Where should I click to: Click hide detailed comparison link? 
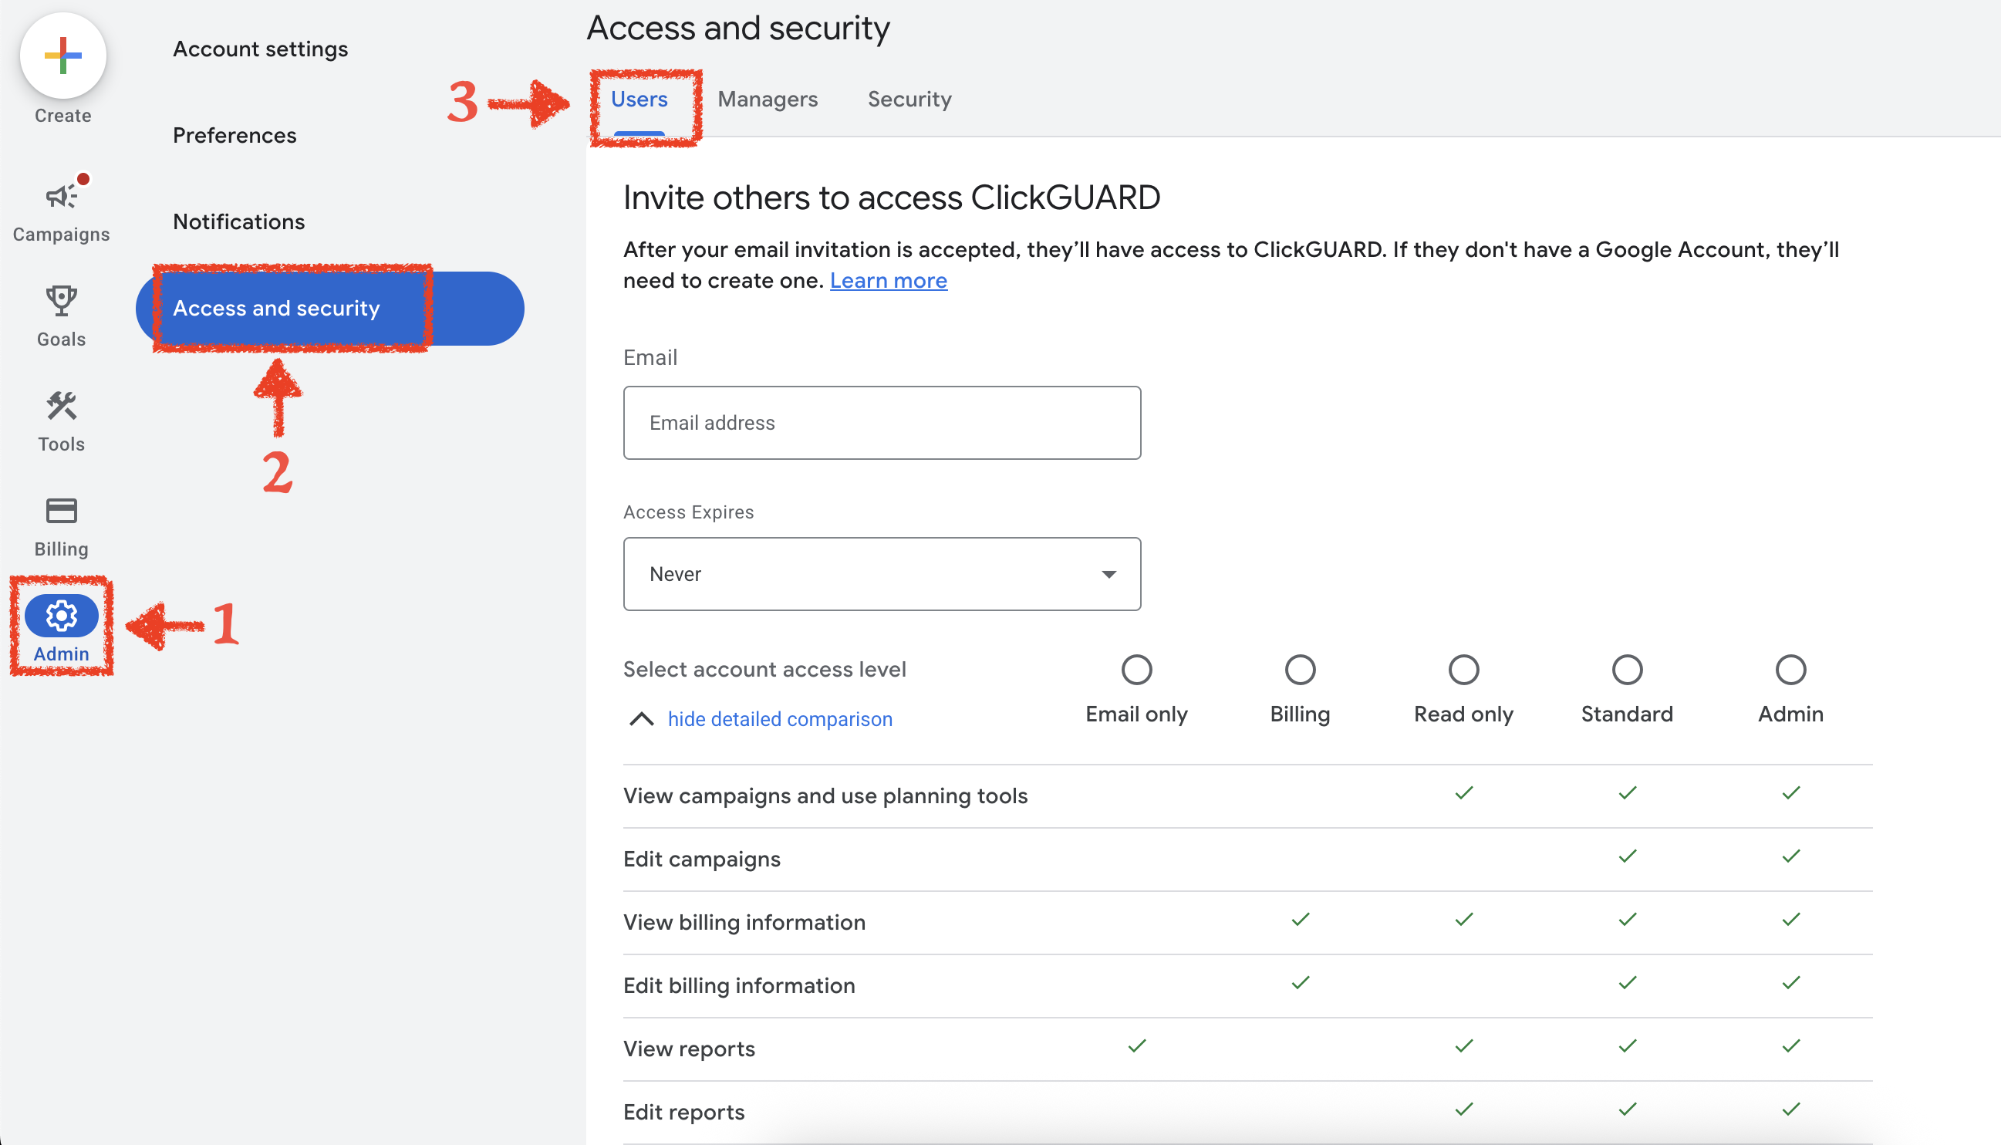pyautogui.click(x=780, y=719)
